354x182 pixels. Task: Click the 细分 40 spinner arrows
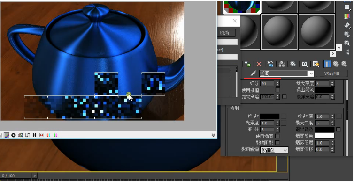pos(277,83)
